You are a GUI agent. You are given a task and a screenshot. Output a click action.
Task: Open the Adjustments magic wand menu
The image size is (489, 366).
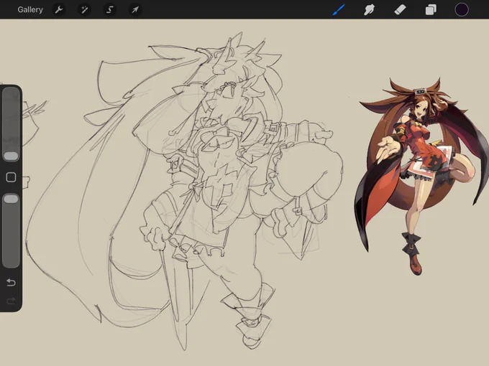tap(84, 9)
